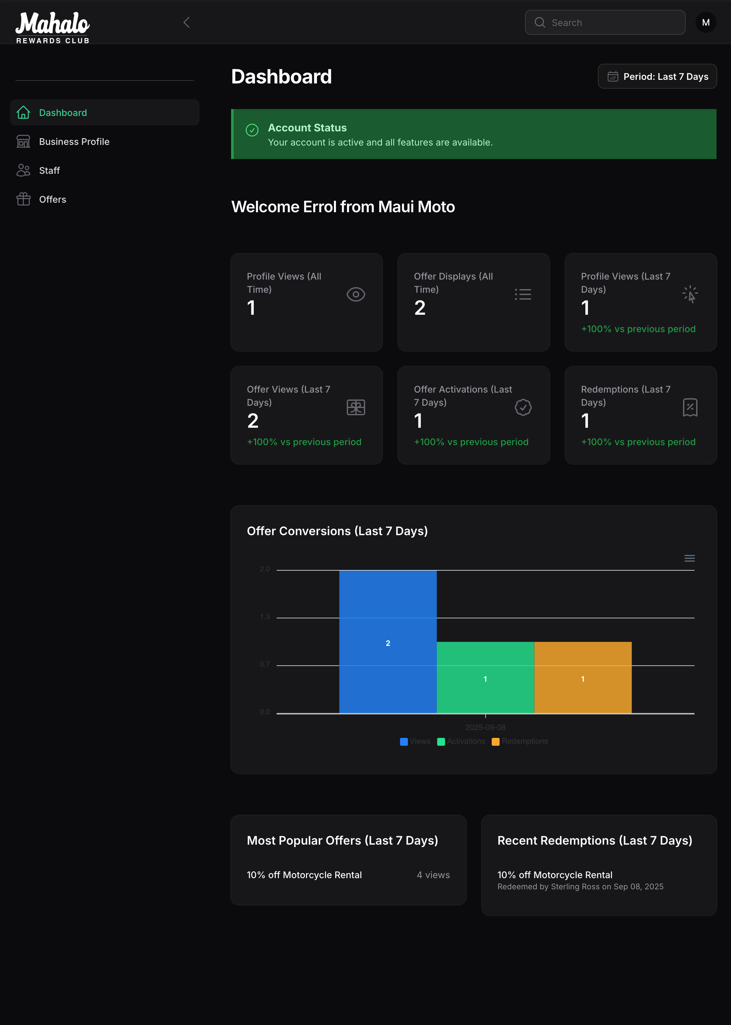Collapse the sidebar with the back chevron
The height and width of the screenshot is (1025, 731).
tap(186, 22)
